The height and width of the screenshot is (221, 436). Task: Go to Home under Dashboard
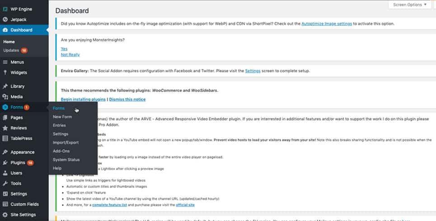(9, 42)
